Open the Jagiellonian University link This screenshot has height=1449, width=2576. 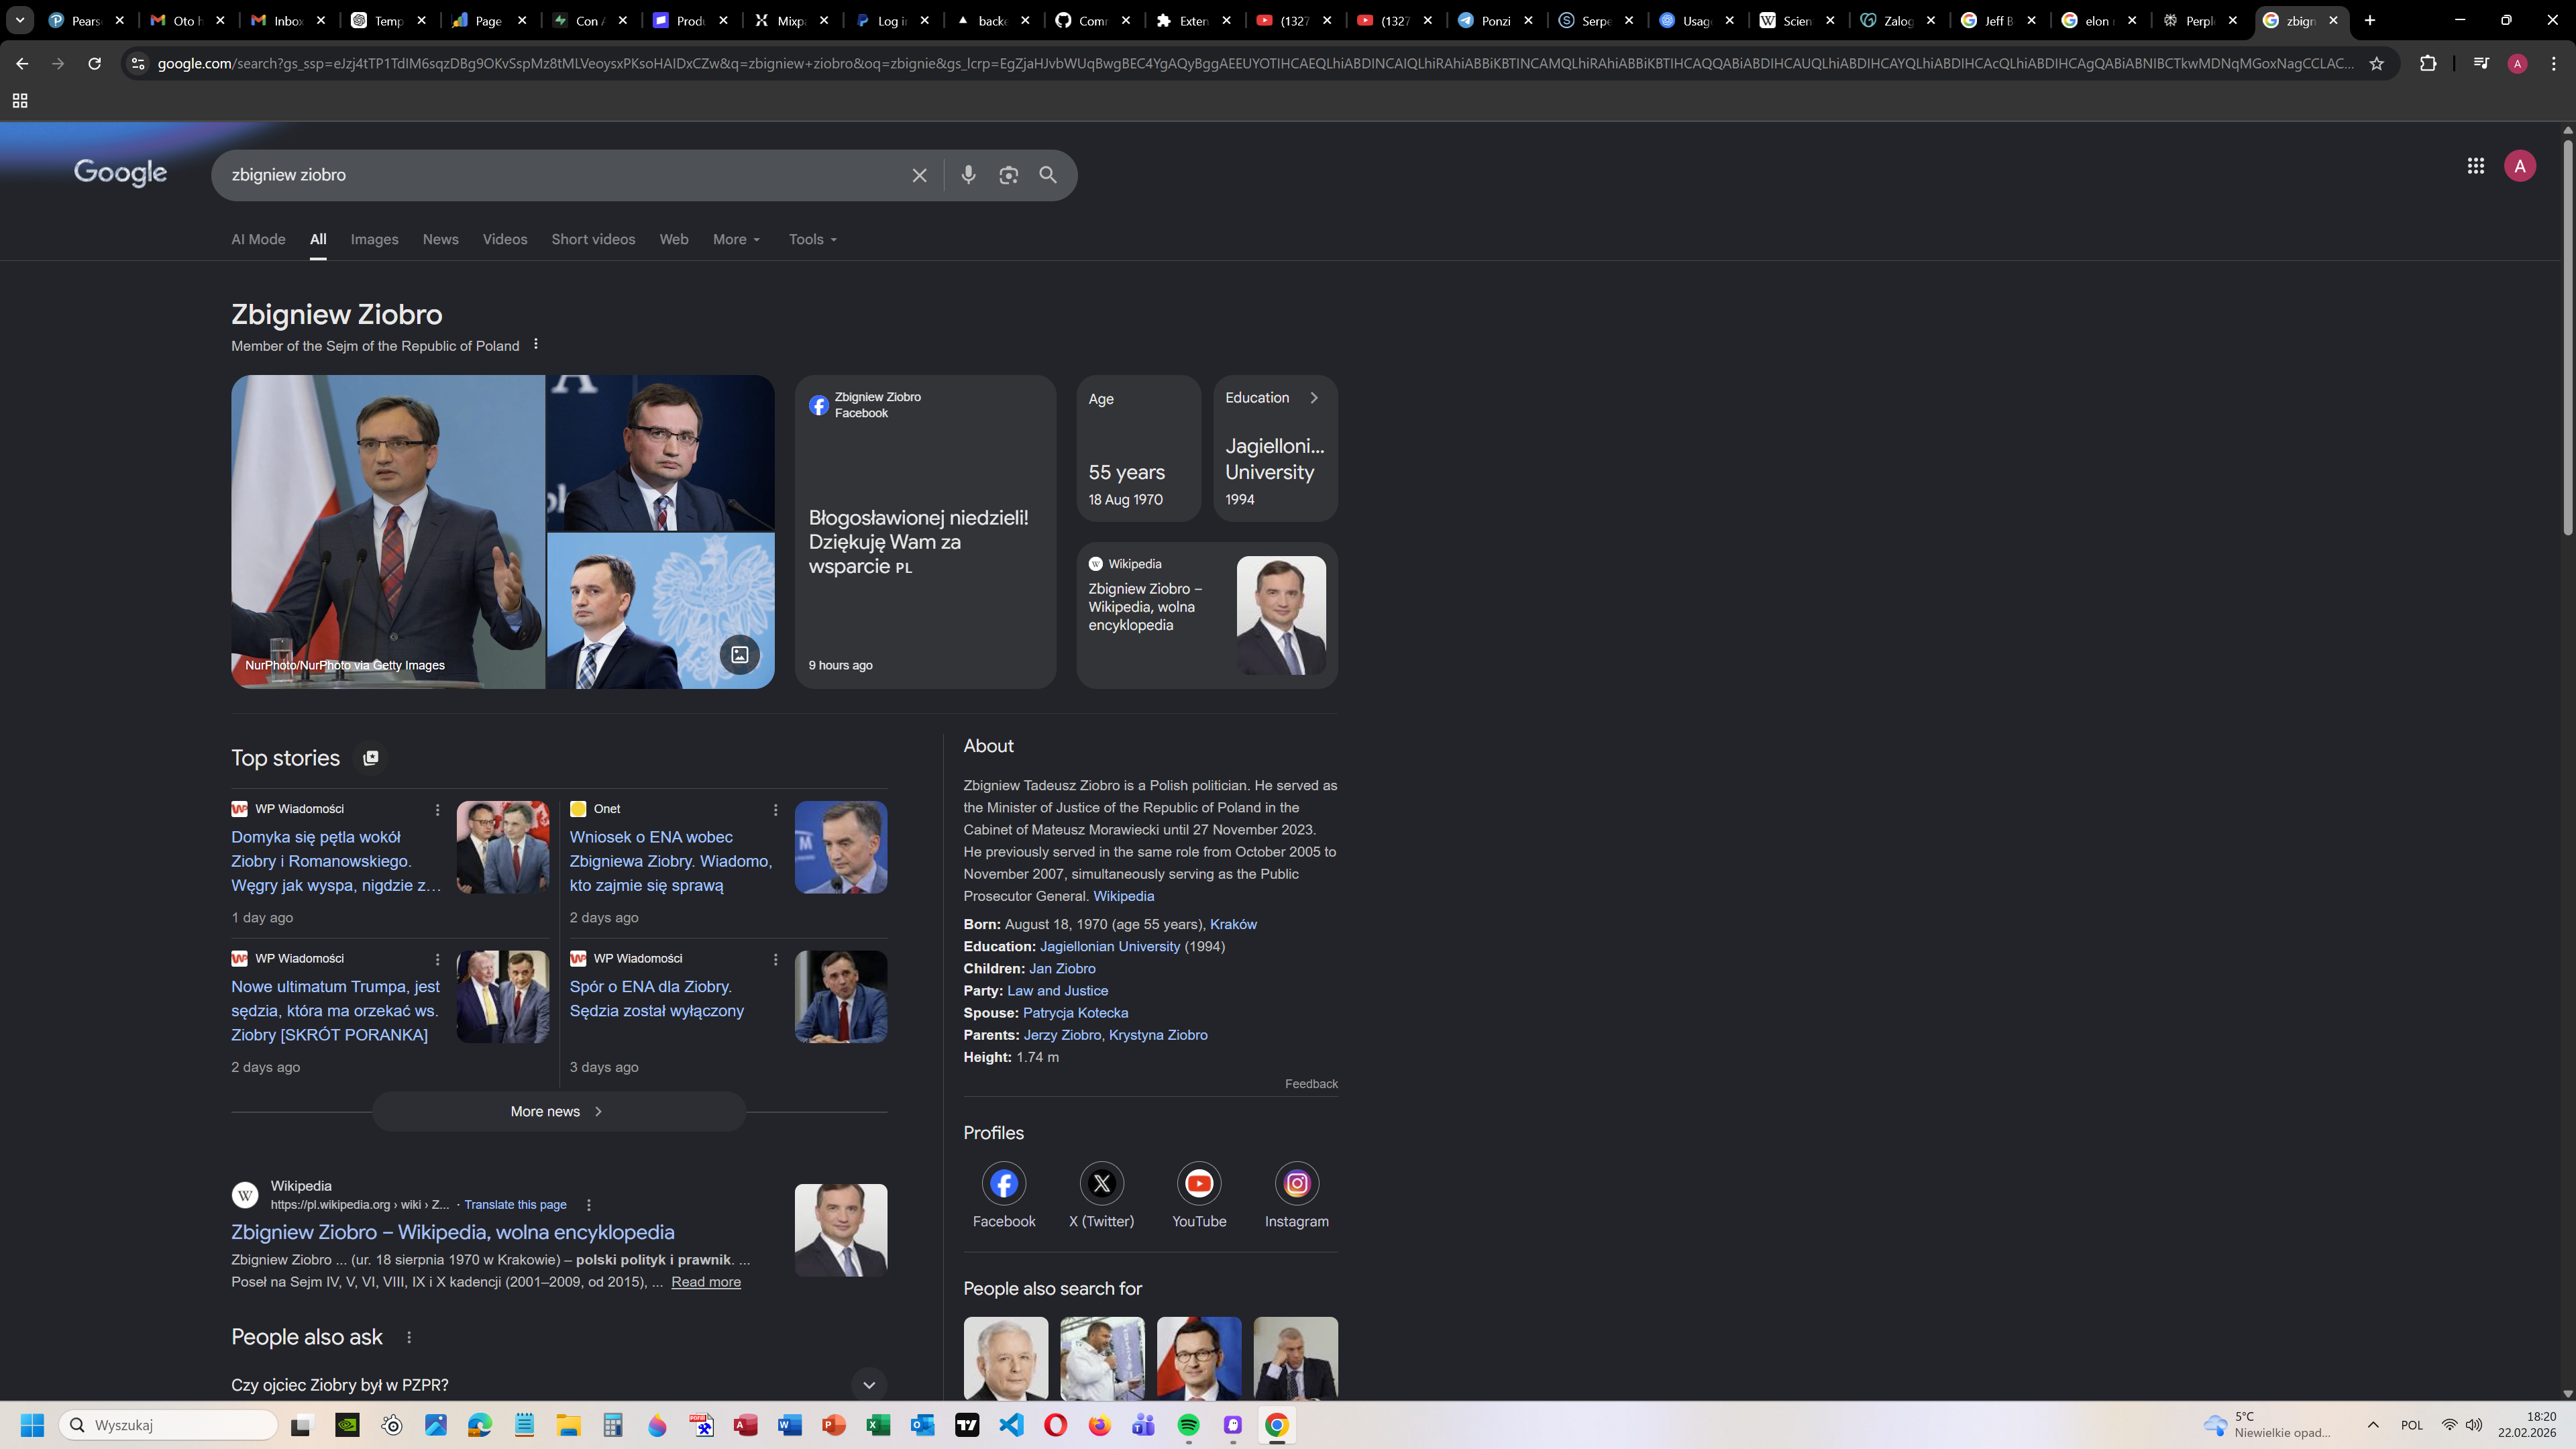click(x=1109, y=946)
